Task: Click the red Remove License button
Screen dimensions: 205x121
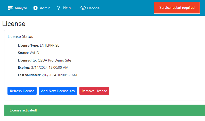Action: [94, 91]
